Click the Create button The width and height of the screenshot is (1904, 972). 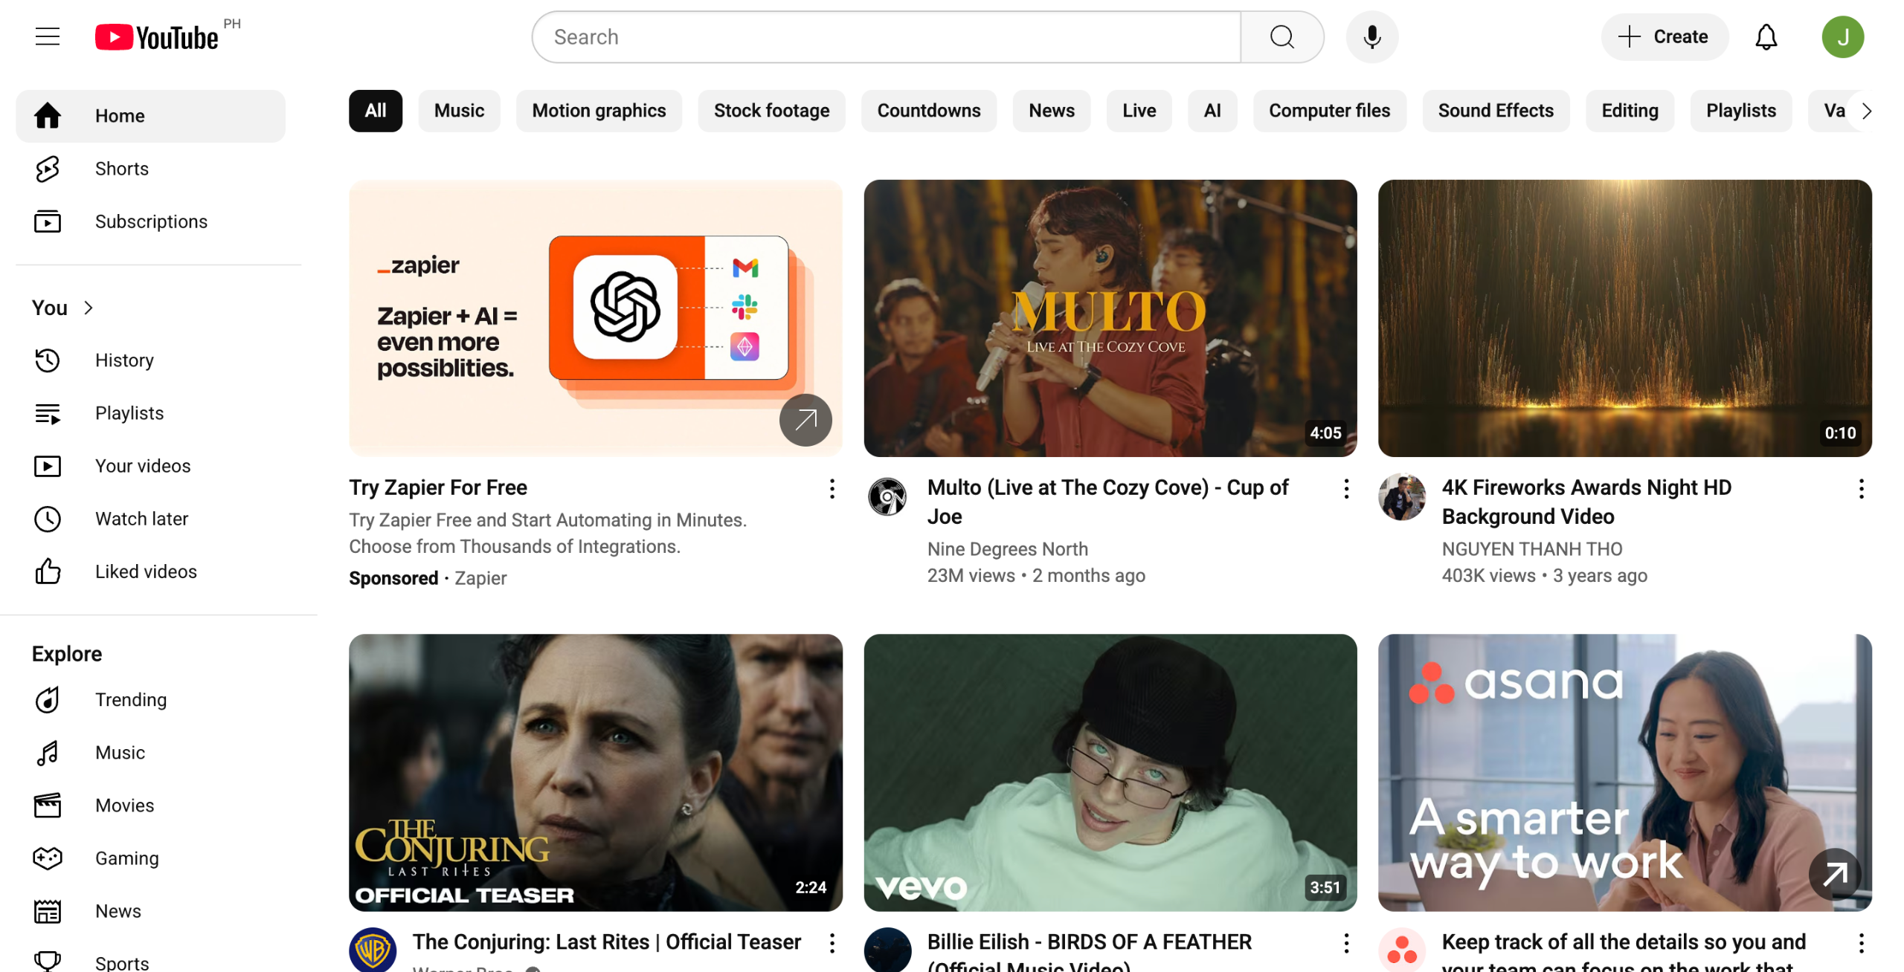1665,36
